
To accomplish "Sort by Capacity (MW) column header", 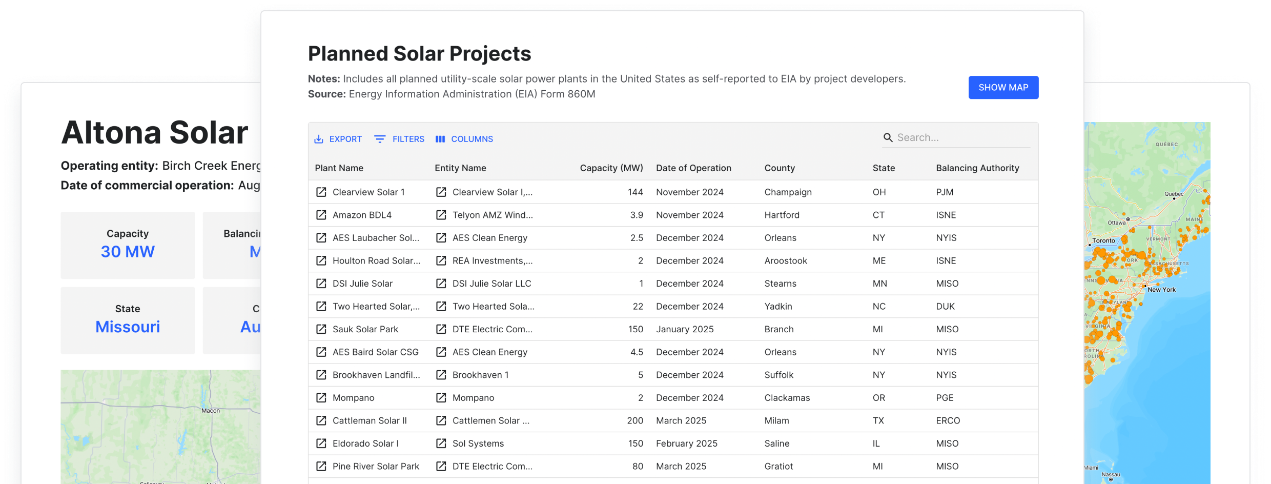I will click(611, 168).
